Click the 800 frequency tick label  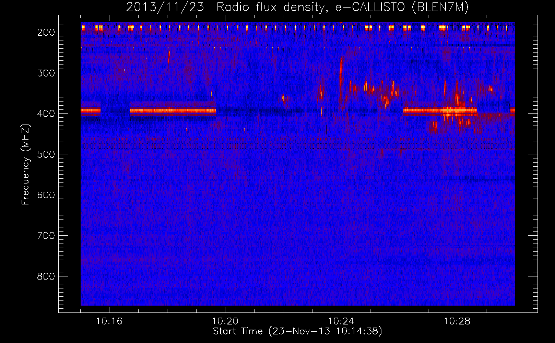click(46, 276)
